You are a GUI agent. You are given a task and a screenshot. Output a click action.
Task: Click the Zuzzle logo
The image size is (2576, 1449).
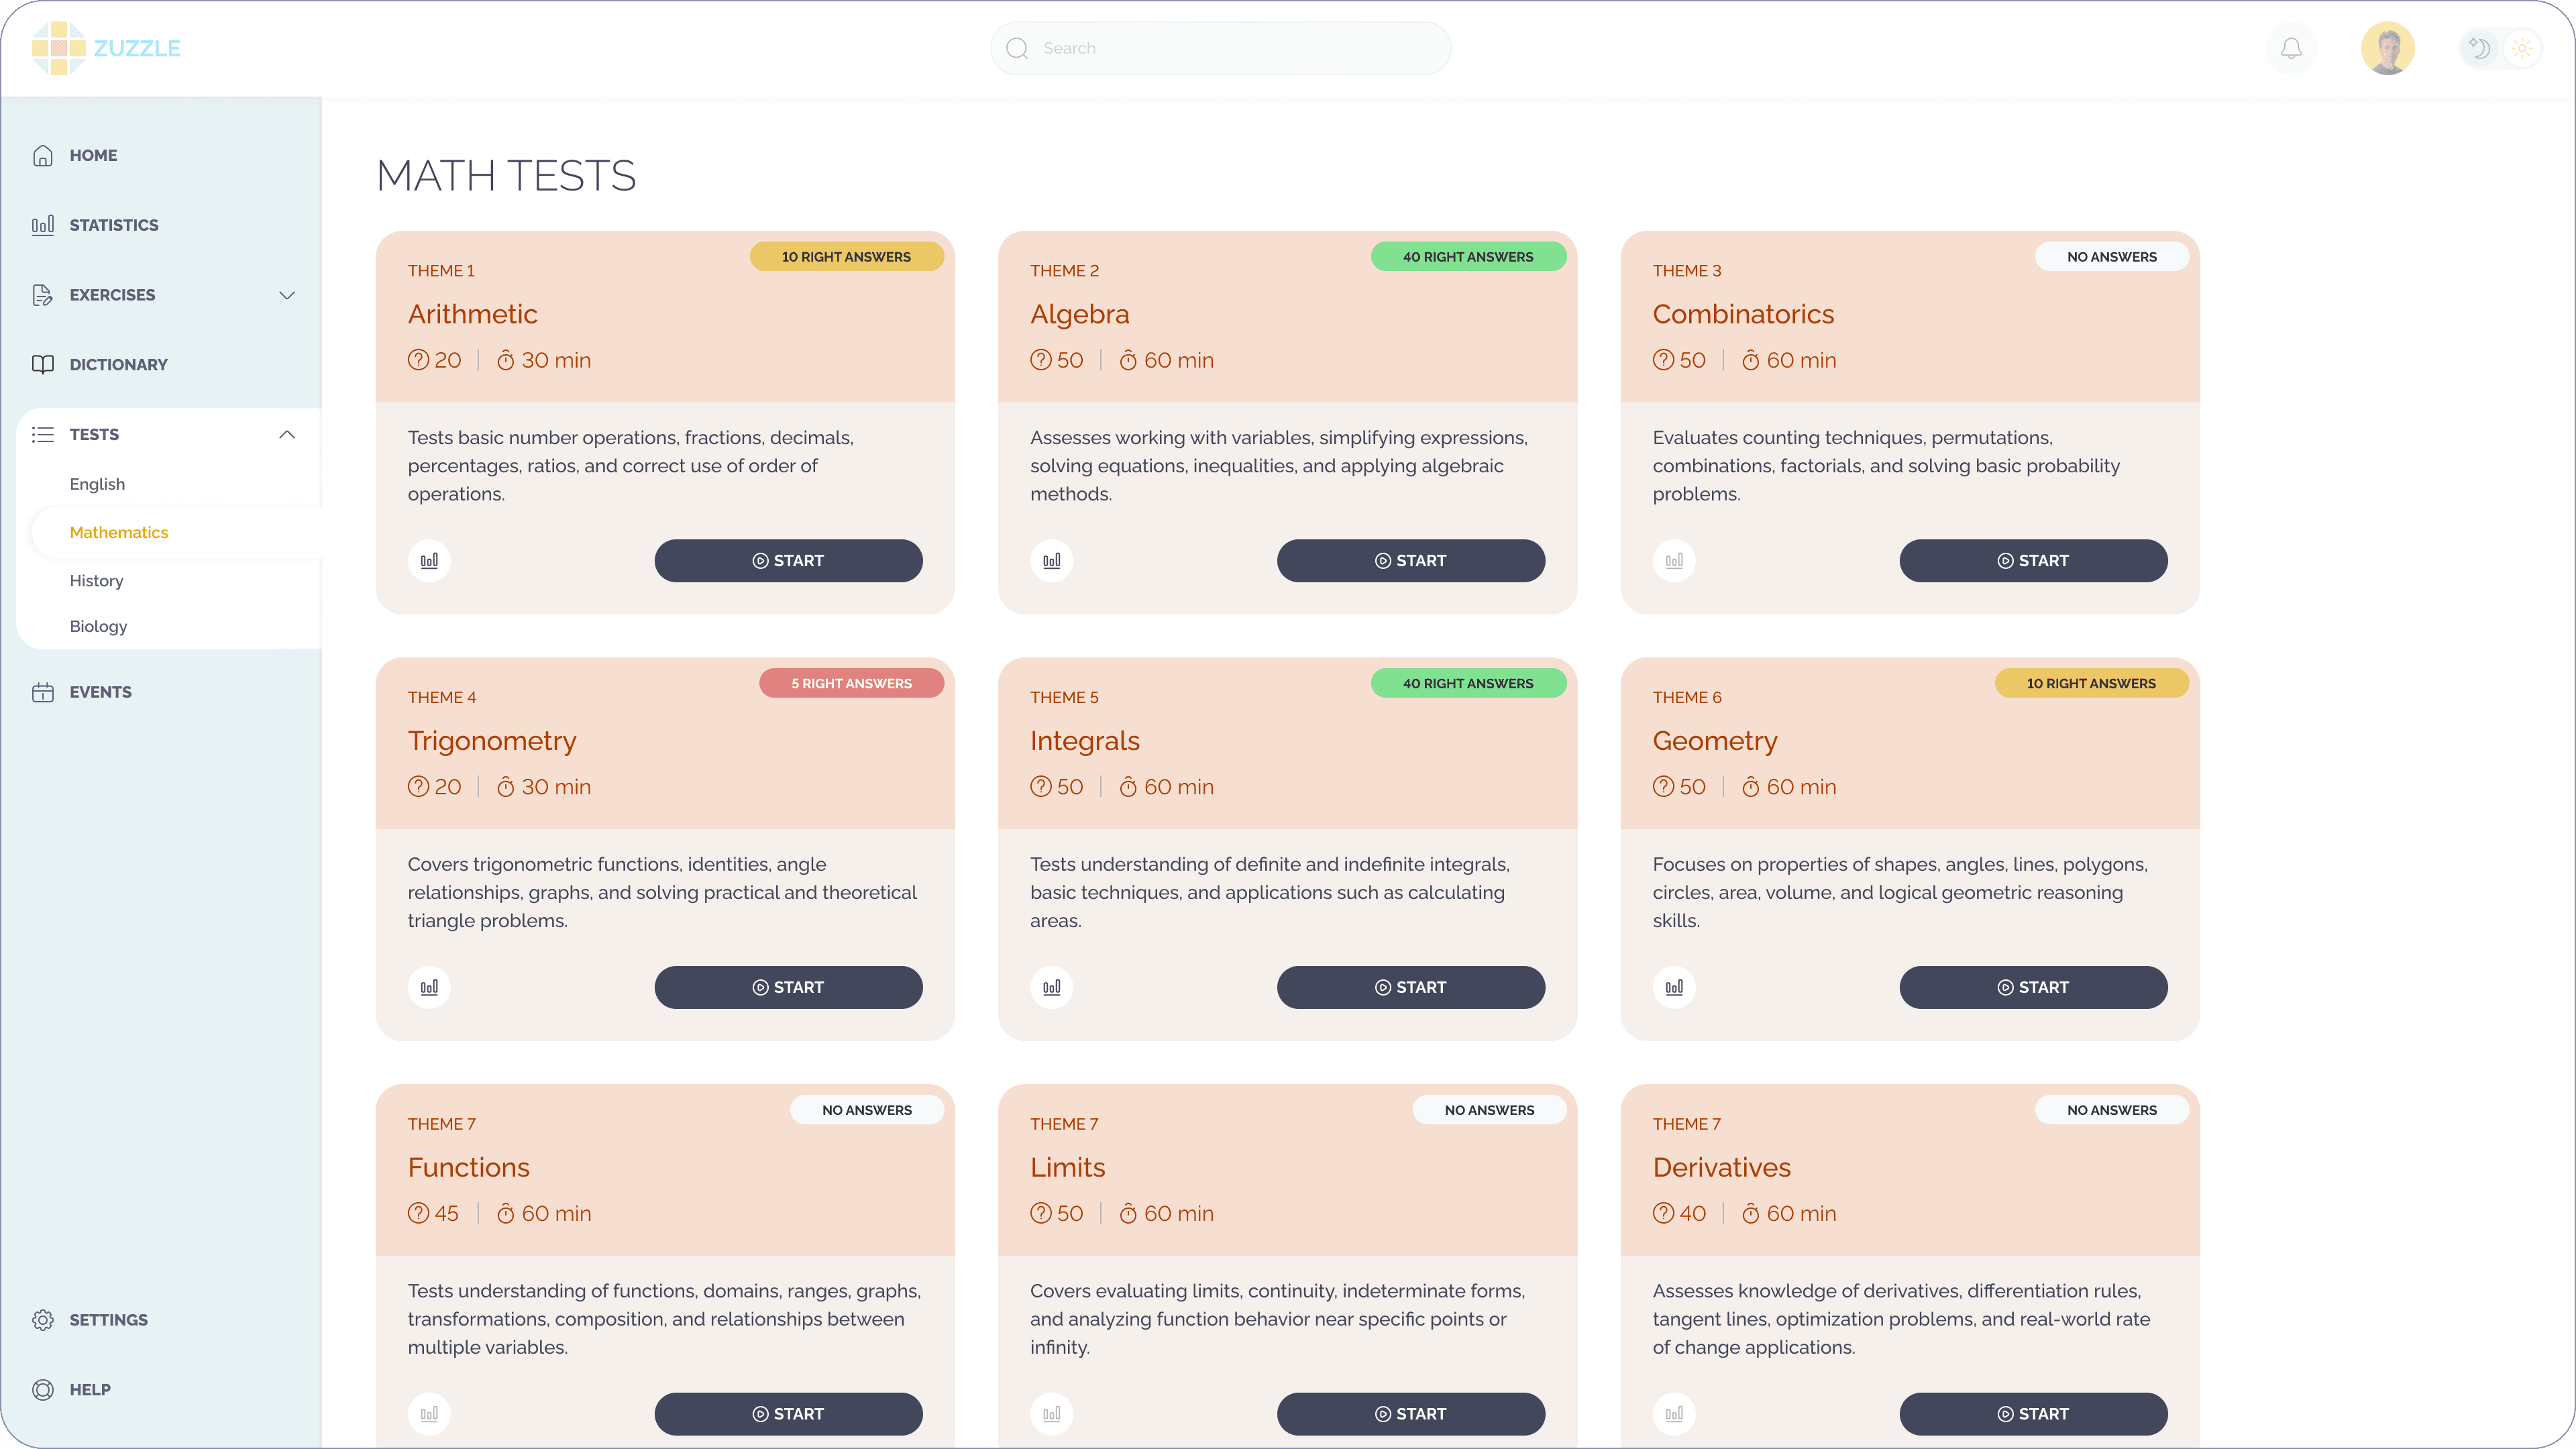[106, 48]
